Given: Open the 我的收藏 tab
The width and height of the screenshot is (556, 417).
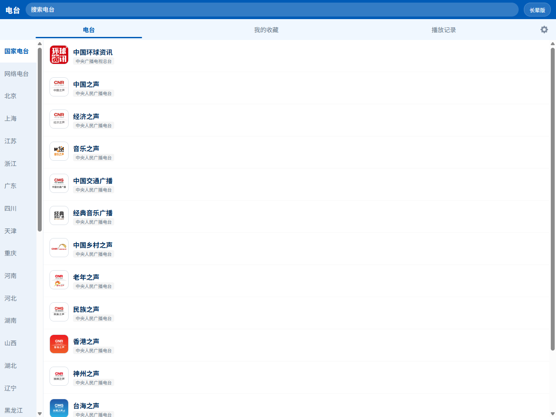Looking at the screenshot, I should [266, 30].
